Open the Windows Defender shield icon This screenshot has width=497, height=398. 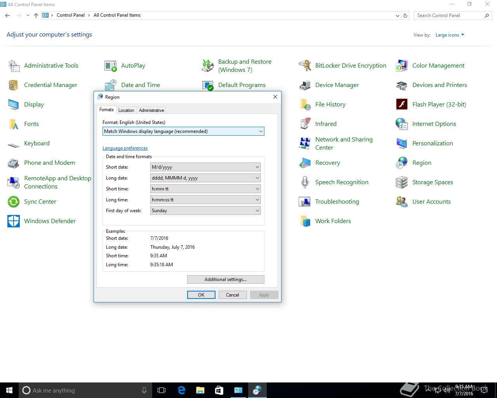tap(14, 221)
